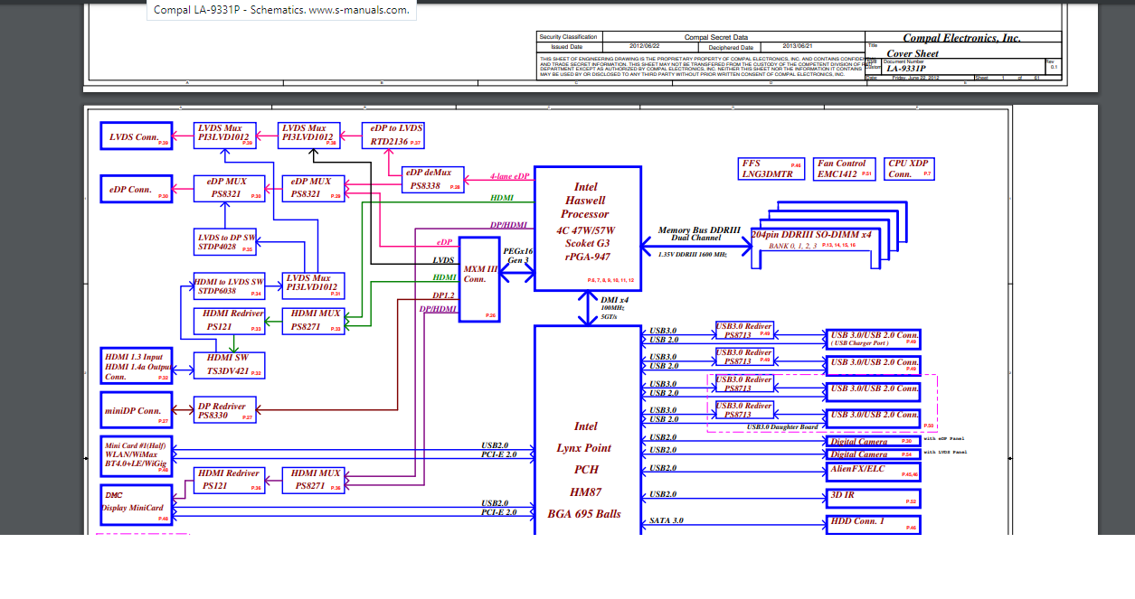Select the eDP deMux PS8338 block
The image size is (1135, 599).
(x=434, y=179)
